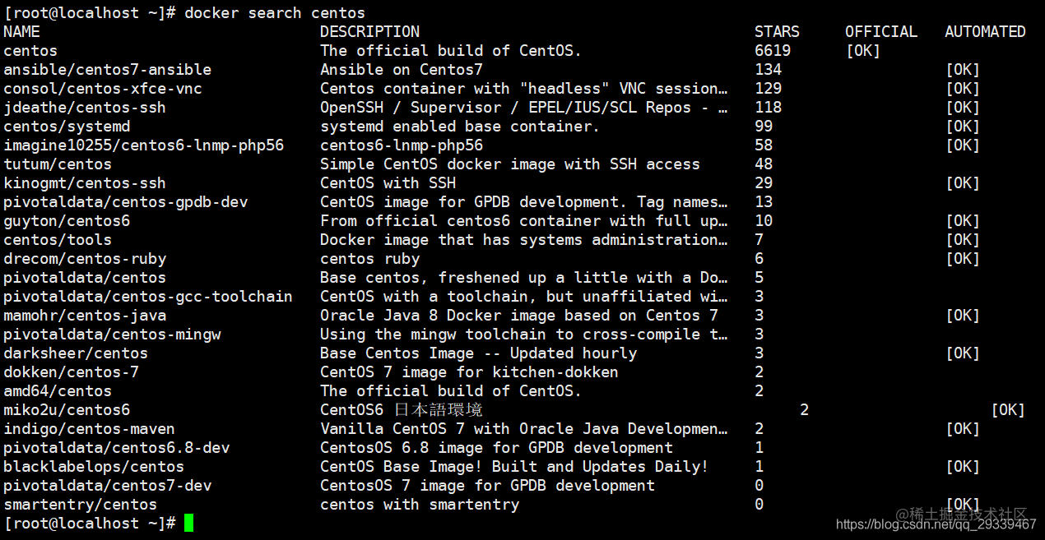Select 'amd64/centos' image name
This screenshot has width=1045, height=540.
pos(58,391)
